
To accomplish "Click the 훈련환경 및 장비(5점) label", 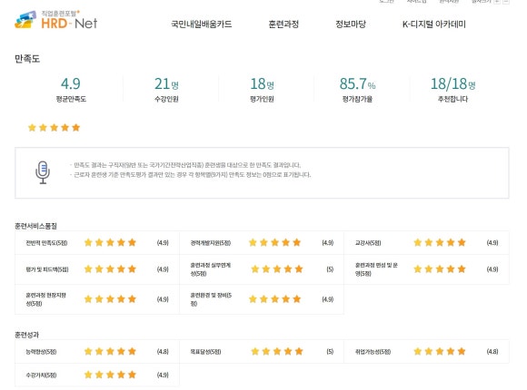I will (x=211, y=299).
